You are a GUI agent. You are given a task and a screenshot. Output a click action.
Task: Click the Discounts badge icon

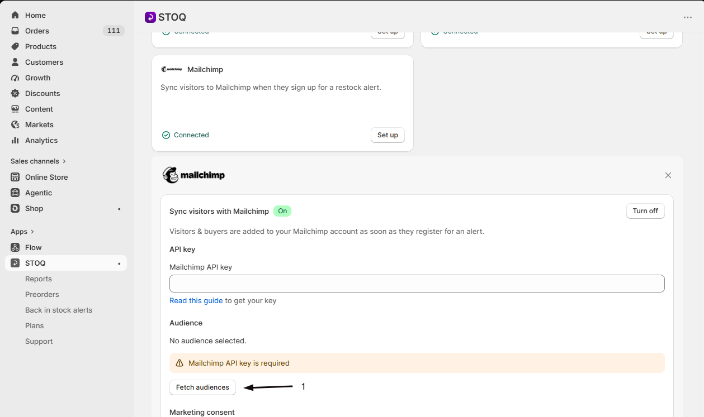pyautogui.click(x=15, y=93)
